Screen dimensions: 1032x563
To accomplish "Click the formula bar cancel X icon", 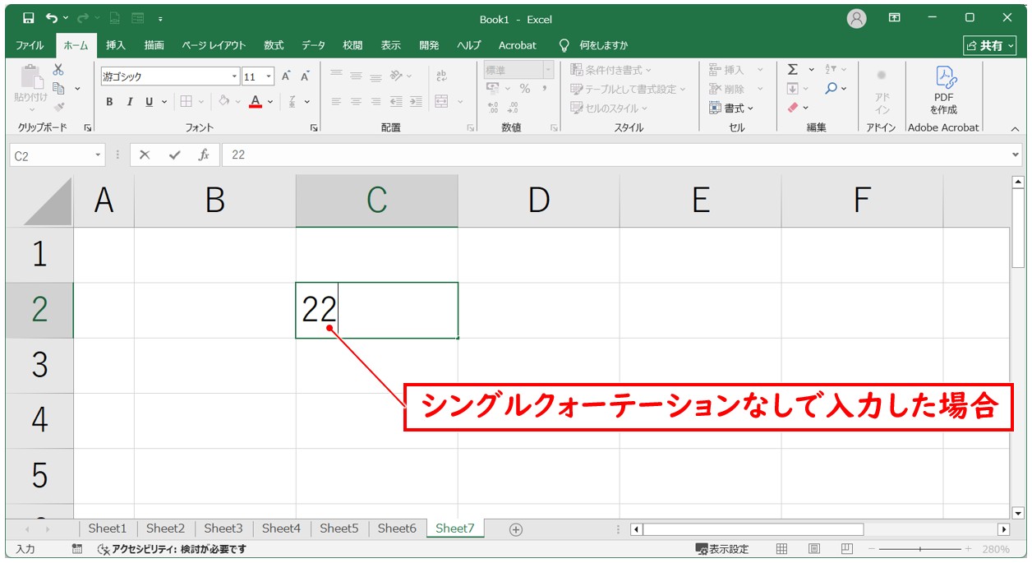I will tap(145, 155).
